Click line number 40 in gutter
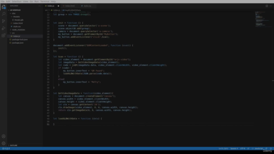This screenshot has width=274, height=154. (x=48, y=93)
